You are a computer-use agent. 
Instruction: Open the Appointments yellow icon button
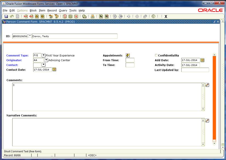(128, 55)
